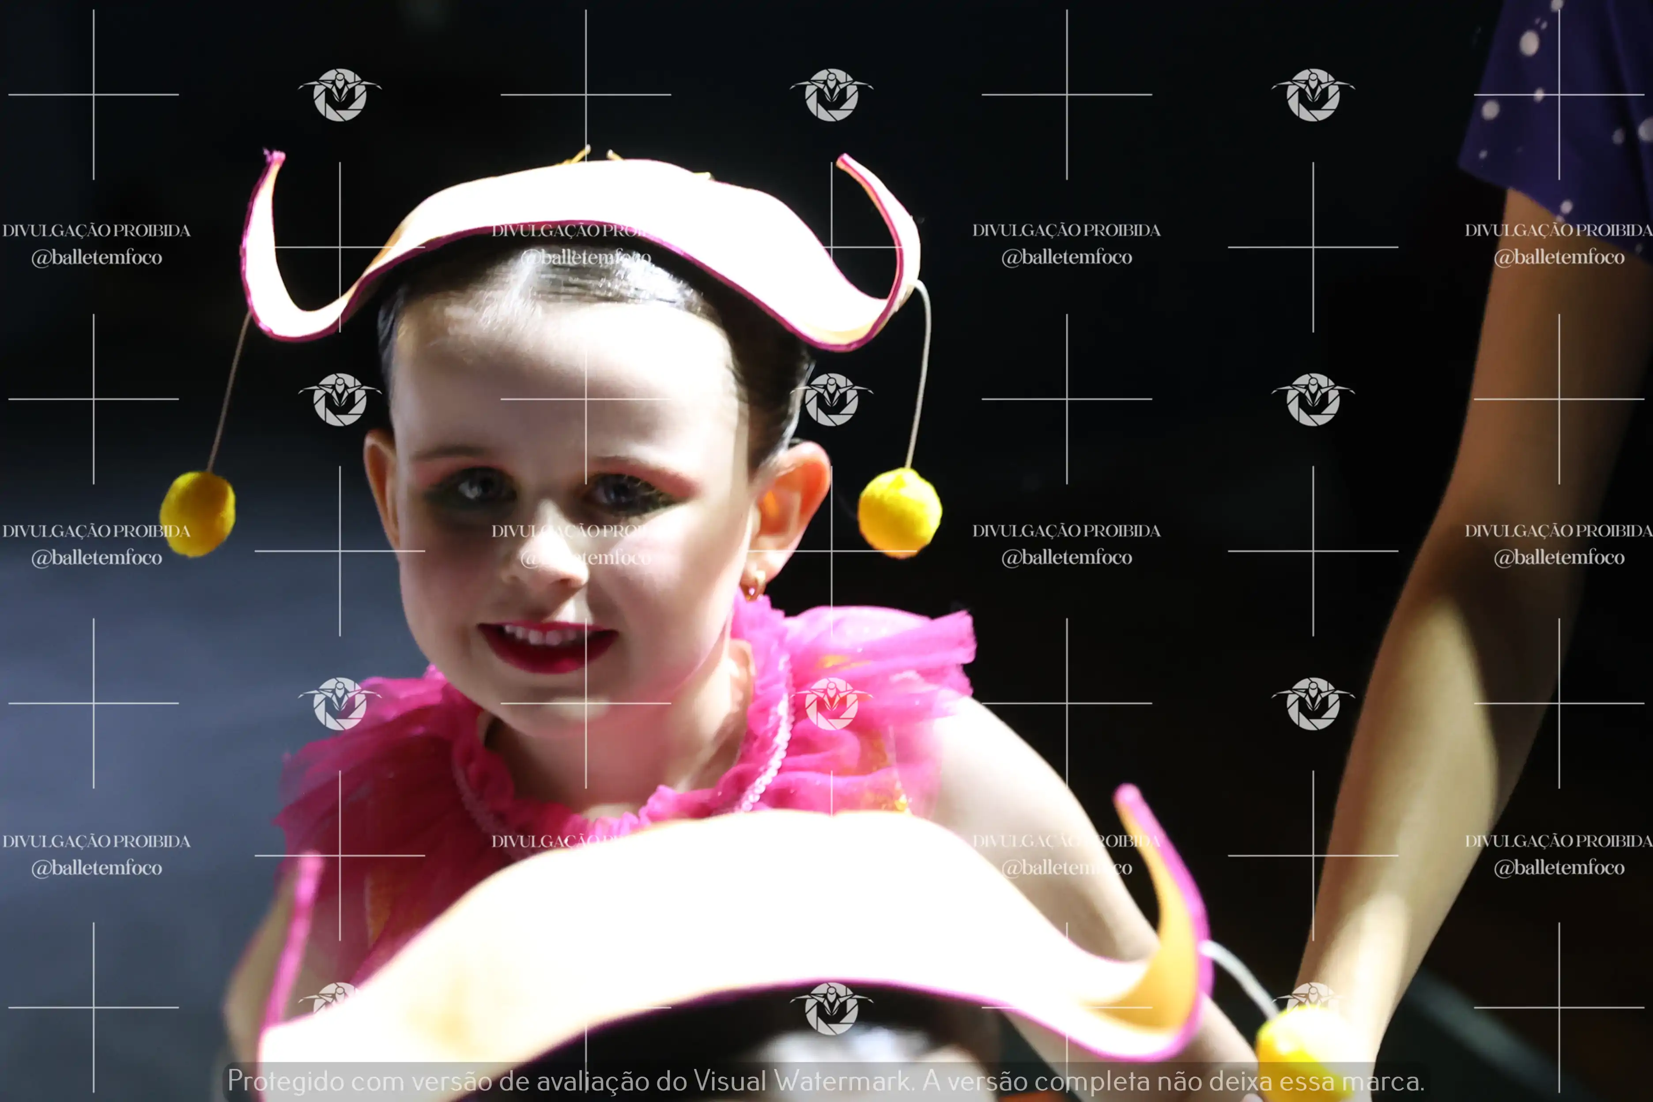Click the 'Protegido' word in the bottom banner
Screen dimensions: 1653x1102
pyautogui.click(x=285, y=1081)
